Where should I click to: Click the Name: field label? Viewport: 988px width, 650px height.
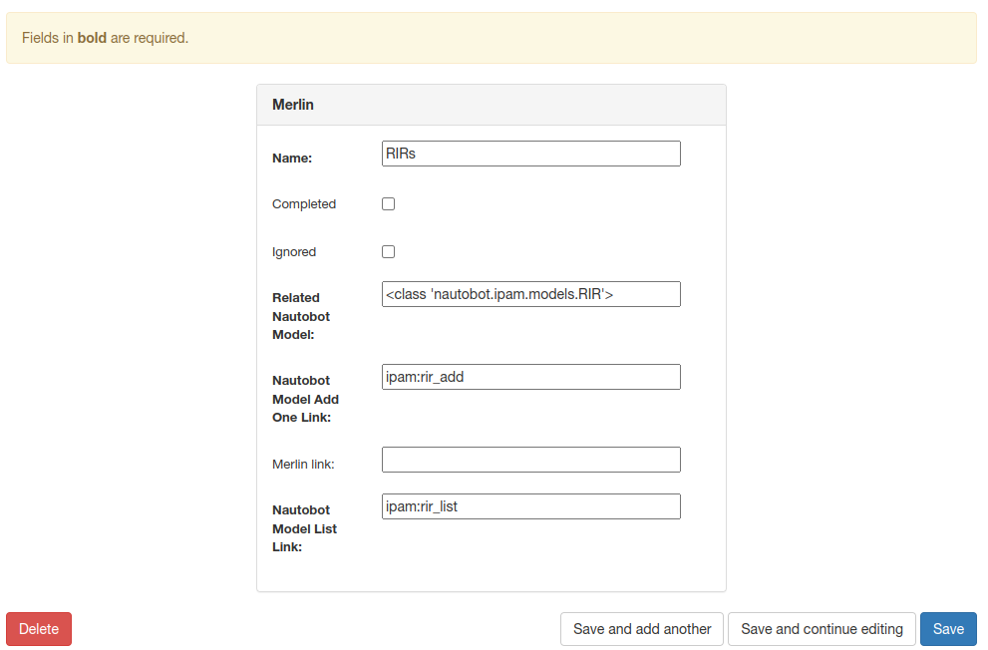(292, 158)
